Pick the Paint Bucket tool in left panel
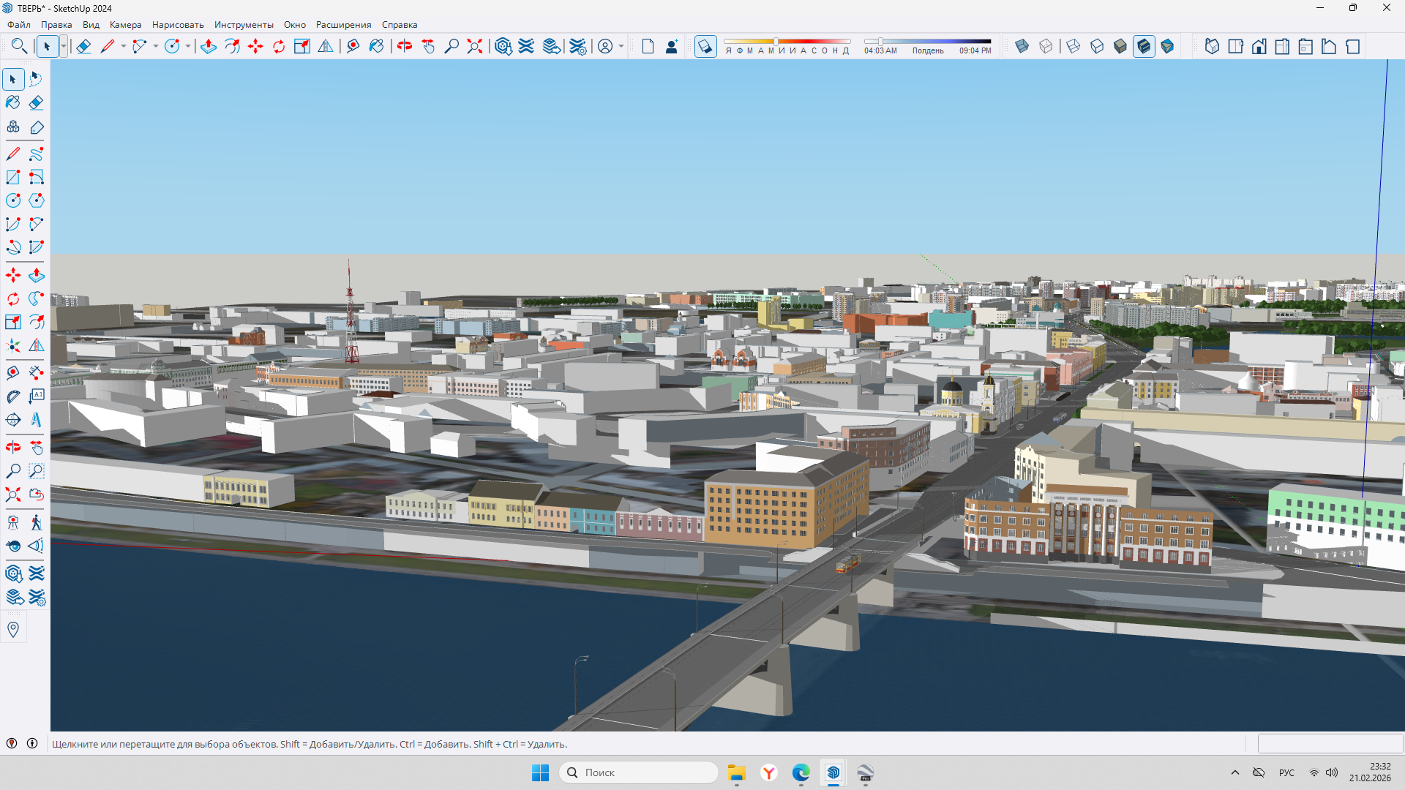Image resolution: width=1405 pixels, height=790 pixels. (x=13, y=103)
